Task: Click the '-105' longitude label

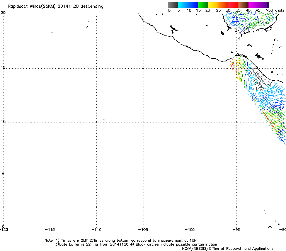Action: tap(143, 229)
